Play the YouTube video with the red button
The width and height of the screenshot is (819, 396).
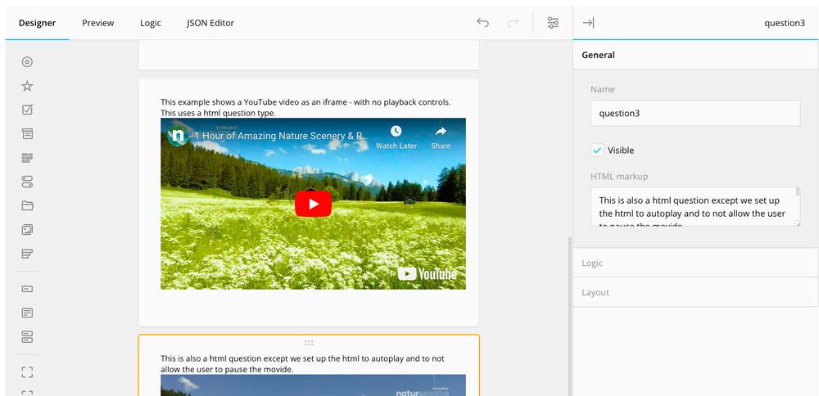tap(314, 204)
